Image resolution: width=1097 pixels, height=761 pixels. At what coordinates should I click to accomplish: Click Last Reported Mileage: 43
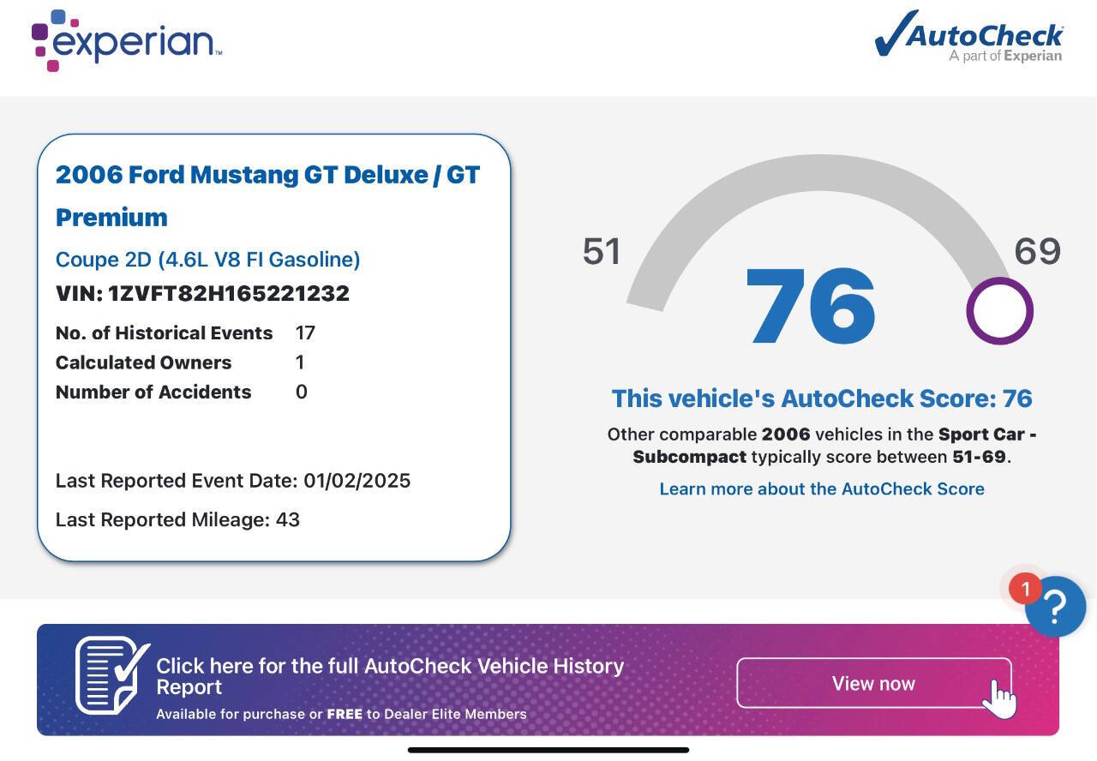[x=177, y=519]
